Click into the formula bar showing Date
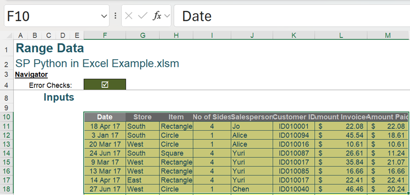This screenshot has width=410, height=195. click(291, 16)
